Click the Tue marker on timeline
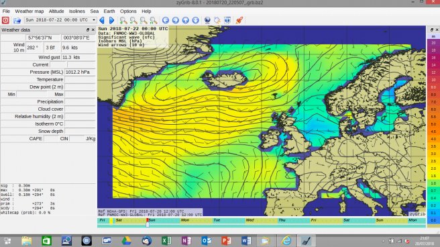The width and height of the screenshot is (440, 247). click(217, 220)
